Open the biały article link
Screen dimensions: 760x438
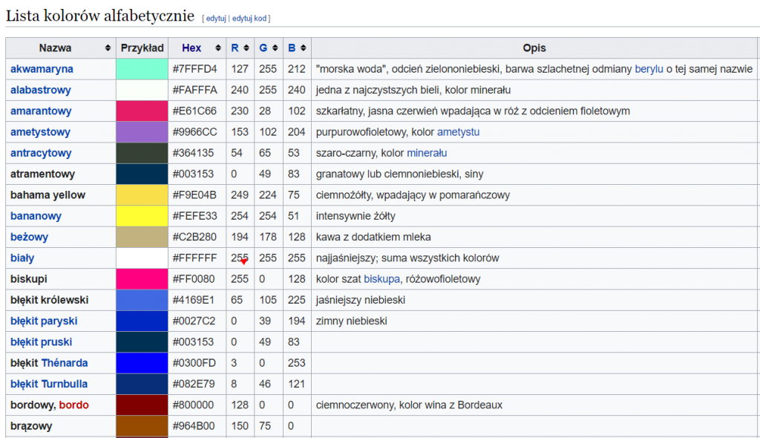pos(22,258)
